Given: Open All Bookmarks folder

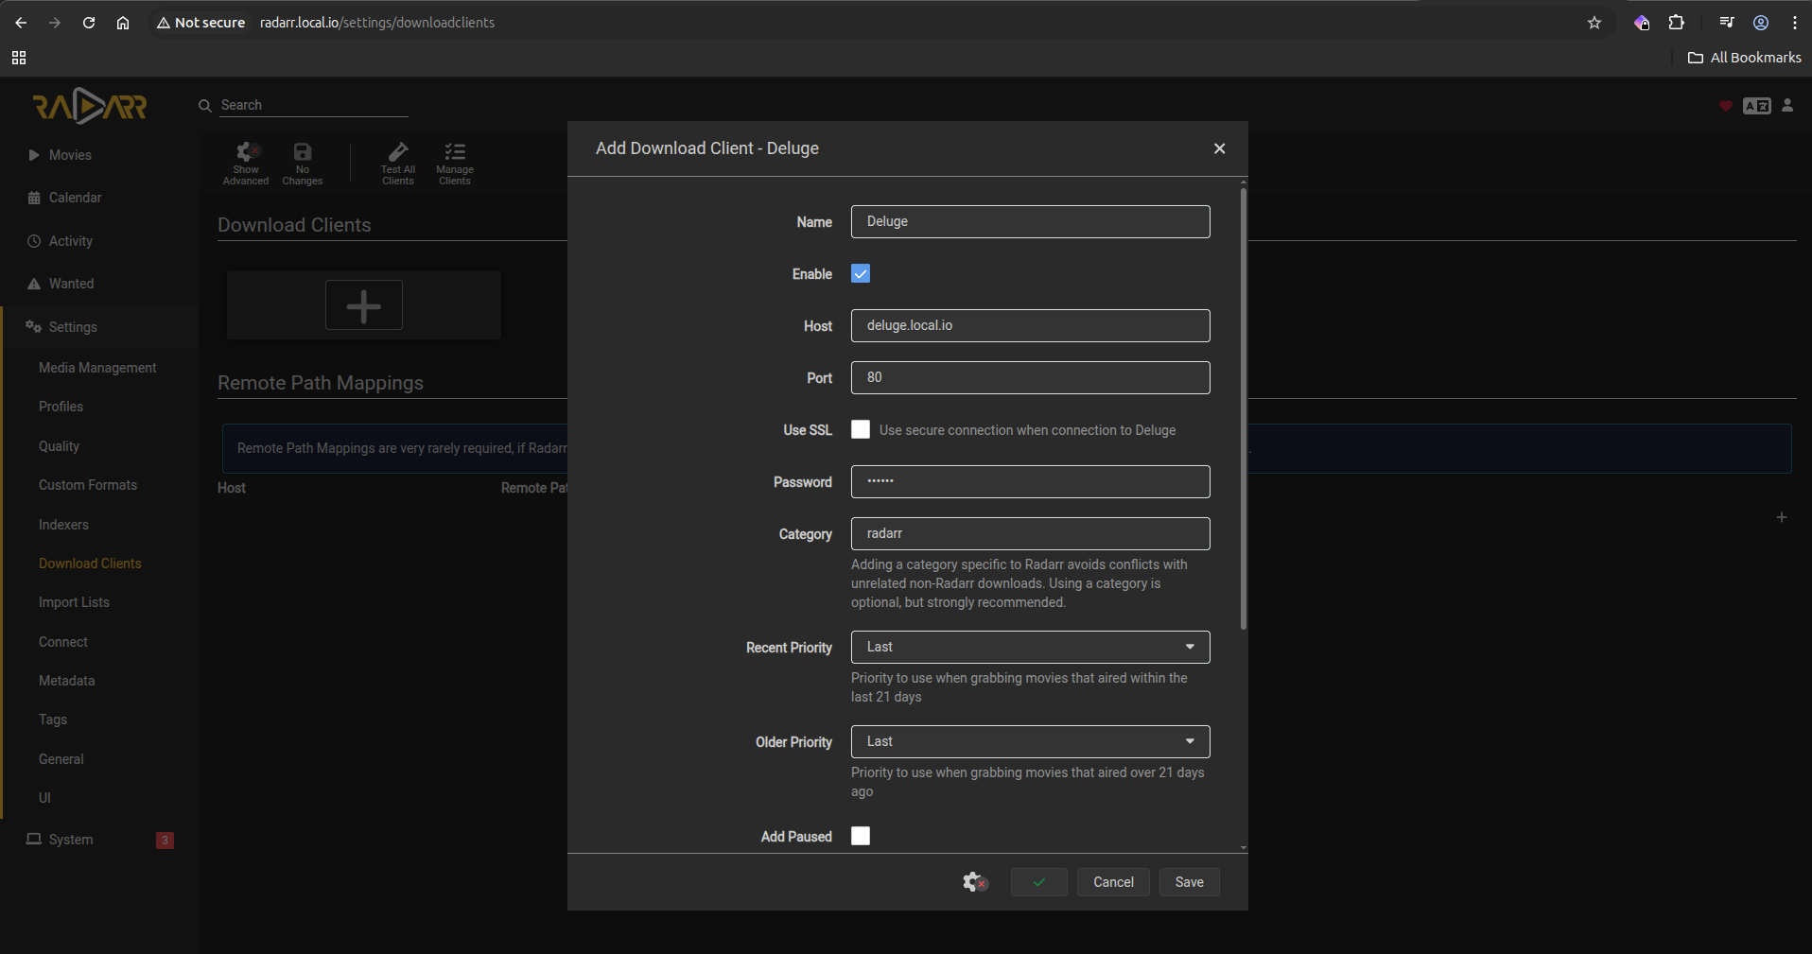Looking at the screenshot, I should click(x=1745, y=58).
